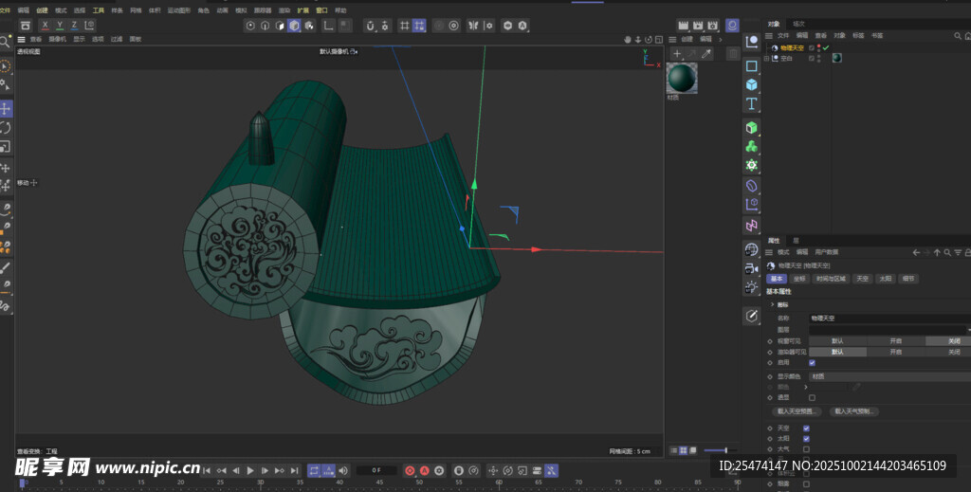Click the Text spline tool icon

pos(752,103)
